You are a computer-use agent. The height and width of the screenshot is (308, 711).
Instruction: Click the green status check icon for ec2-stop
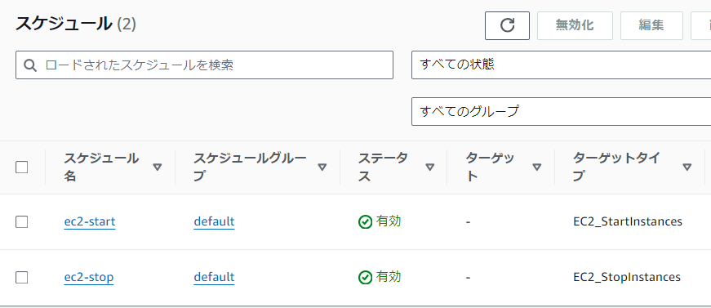pyautogui.click(x=365, y=278)
